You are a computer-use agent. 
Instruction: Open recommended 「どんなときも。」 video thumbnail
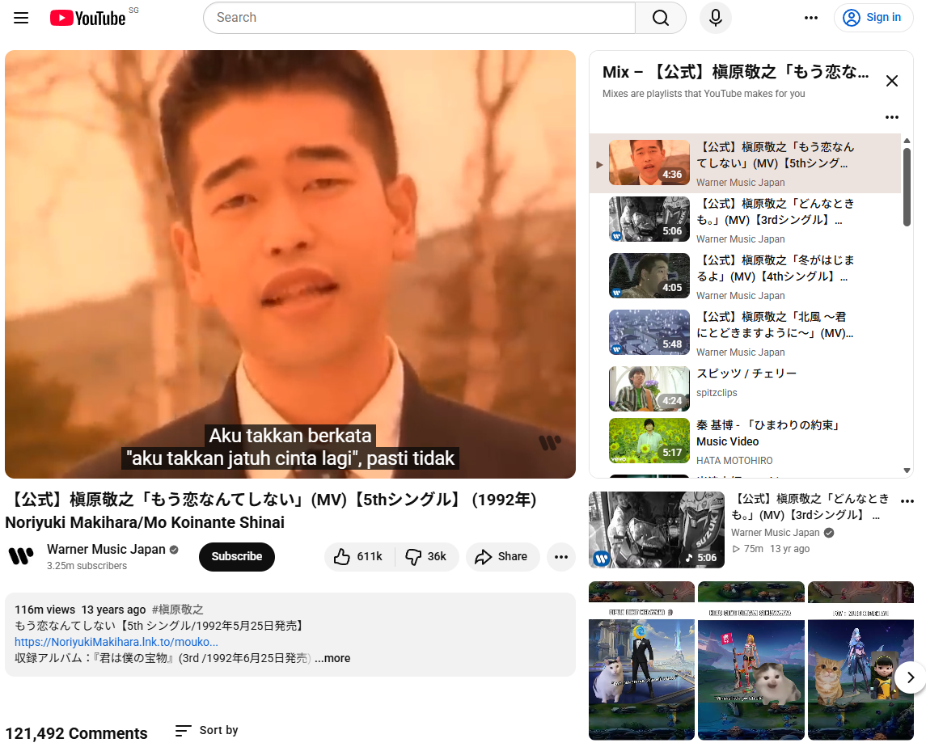tap(657, 530)
